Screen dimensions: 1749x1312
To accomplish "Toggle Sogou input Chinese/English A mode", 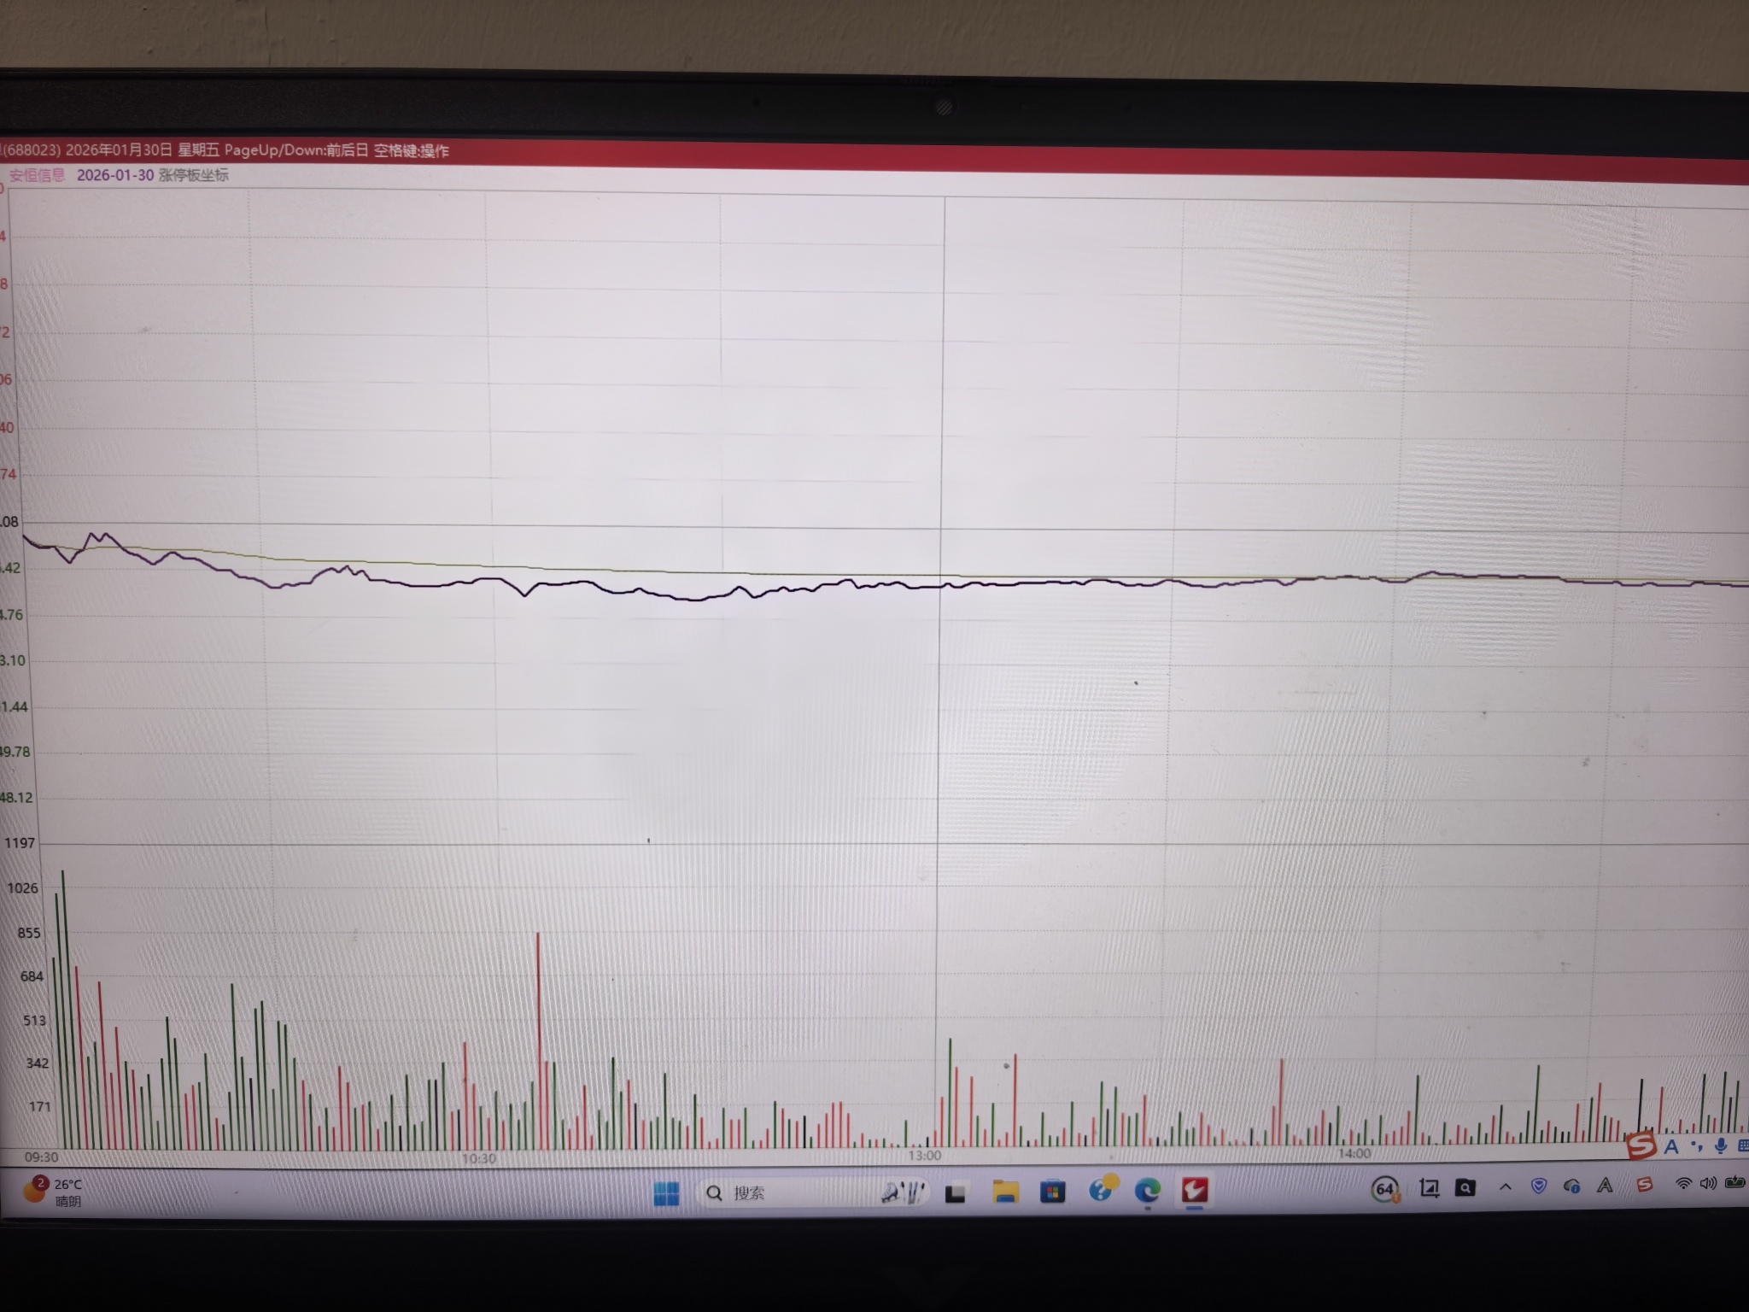I will click(1671, 1147).
